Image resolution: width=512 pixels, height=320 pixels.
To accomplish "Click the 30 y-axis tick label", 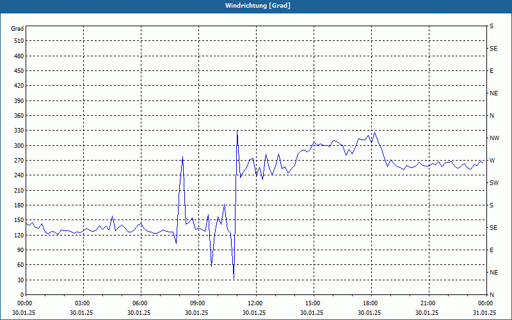I will pos(20,280).
